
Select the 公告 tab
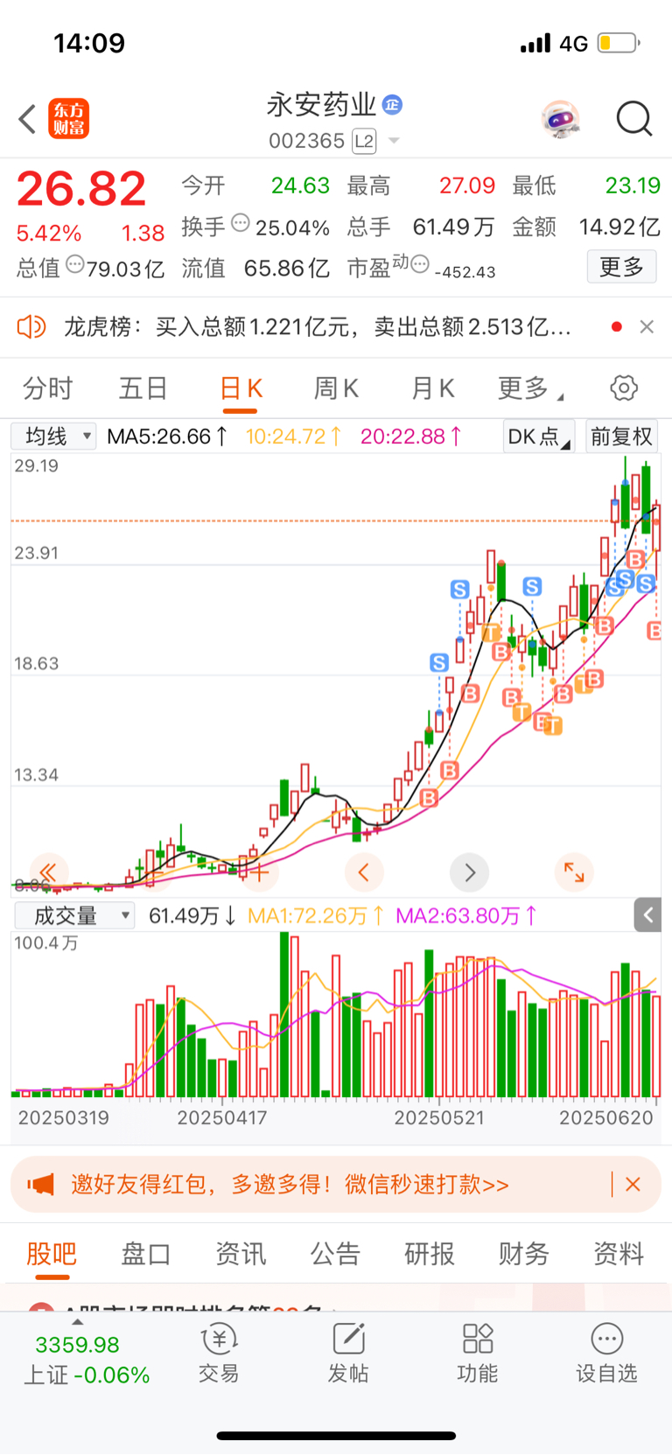pyautogui.click(x=335, y=1254)
